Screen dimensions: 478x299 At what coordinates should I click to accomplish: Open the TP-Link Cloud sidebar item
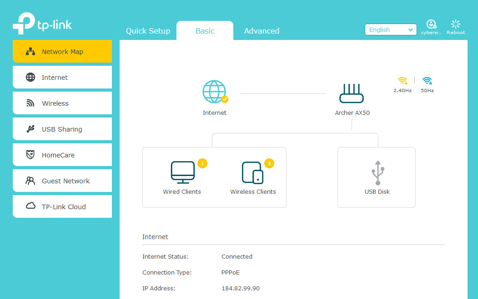tap(62, 206)
